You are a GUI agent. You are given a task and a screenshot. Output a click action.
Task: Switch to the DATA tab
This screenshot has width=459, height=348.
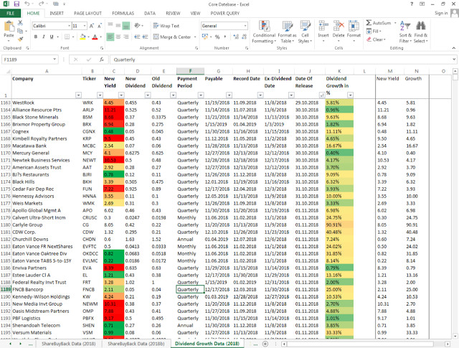point(150,13)
